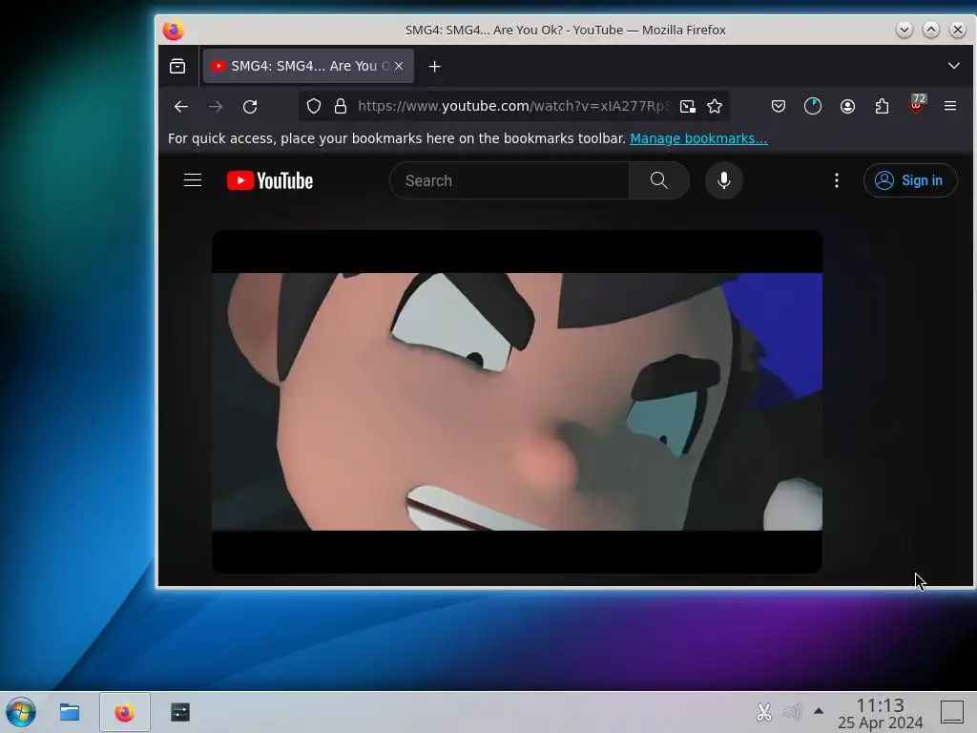Pause the playing video by clicking it

coord(516,402)
